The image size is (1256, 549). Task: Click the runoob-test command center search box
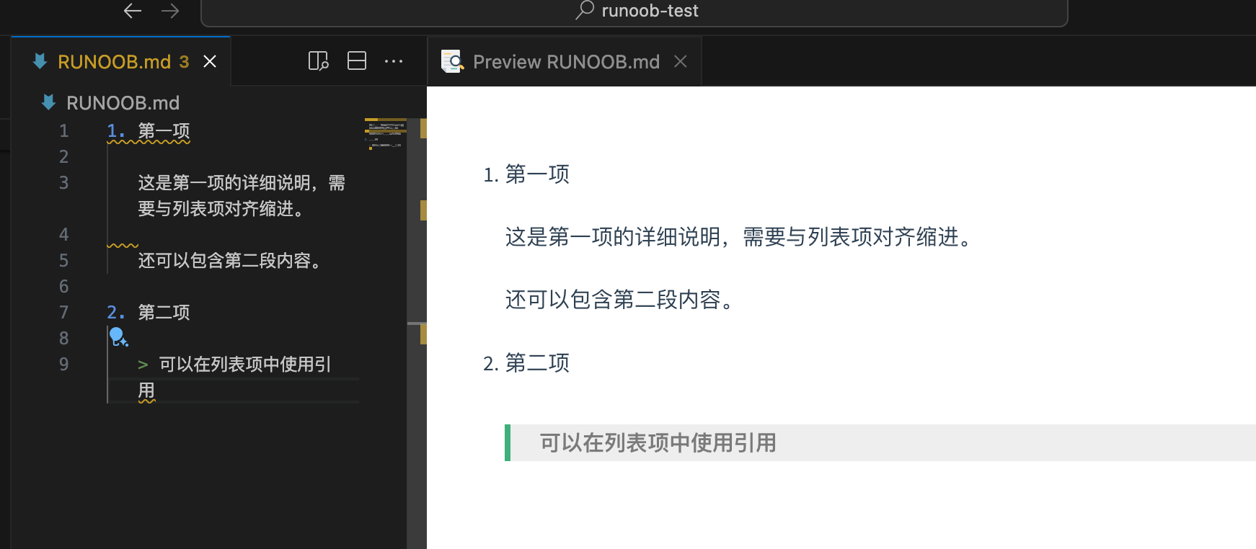634,12
